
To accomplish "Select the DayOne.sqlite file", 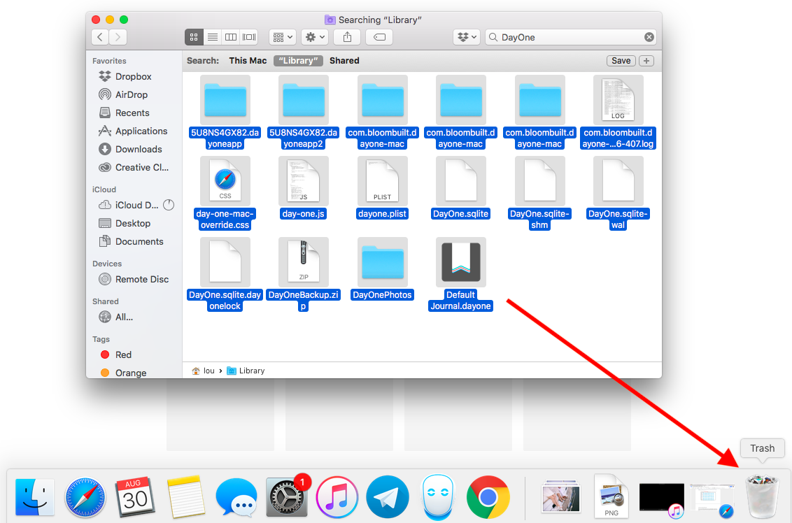I will pyautogui.click(x=460, y=188).
